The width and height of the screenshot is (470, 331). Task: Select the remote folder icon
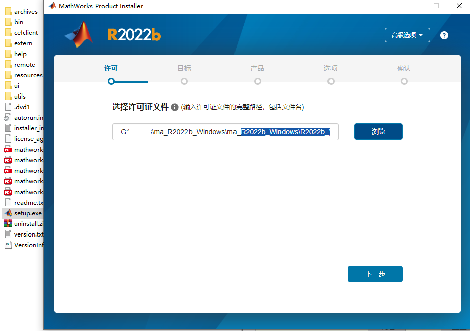click(8, 65)
